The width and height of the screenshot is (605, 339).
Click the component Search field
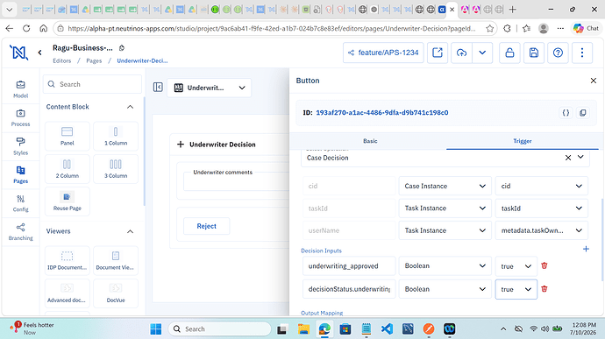click(x=92, y=84)
